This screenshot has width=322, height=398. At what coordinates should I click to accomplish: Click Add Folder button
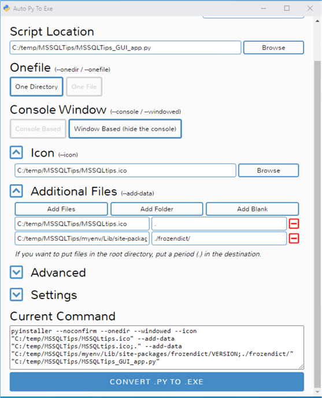tap(157, 209)
